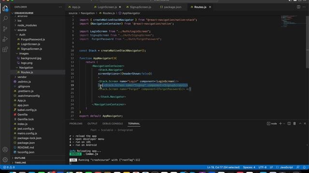Open the Manage gear icon
The width and height of the screenshot is (309, 173).
5,160
